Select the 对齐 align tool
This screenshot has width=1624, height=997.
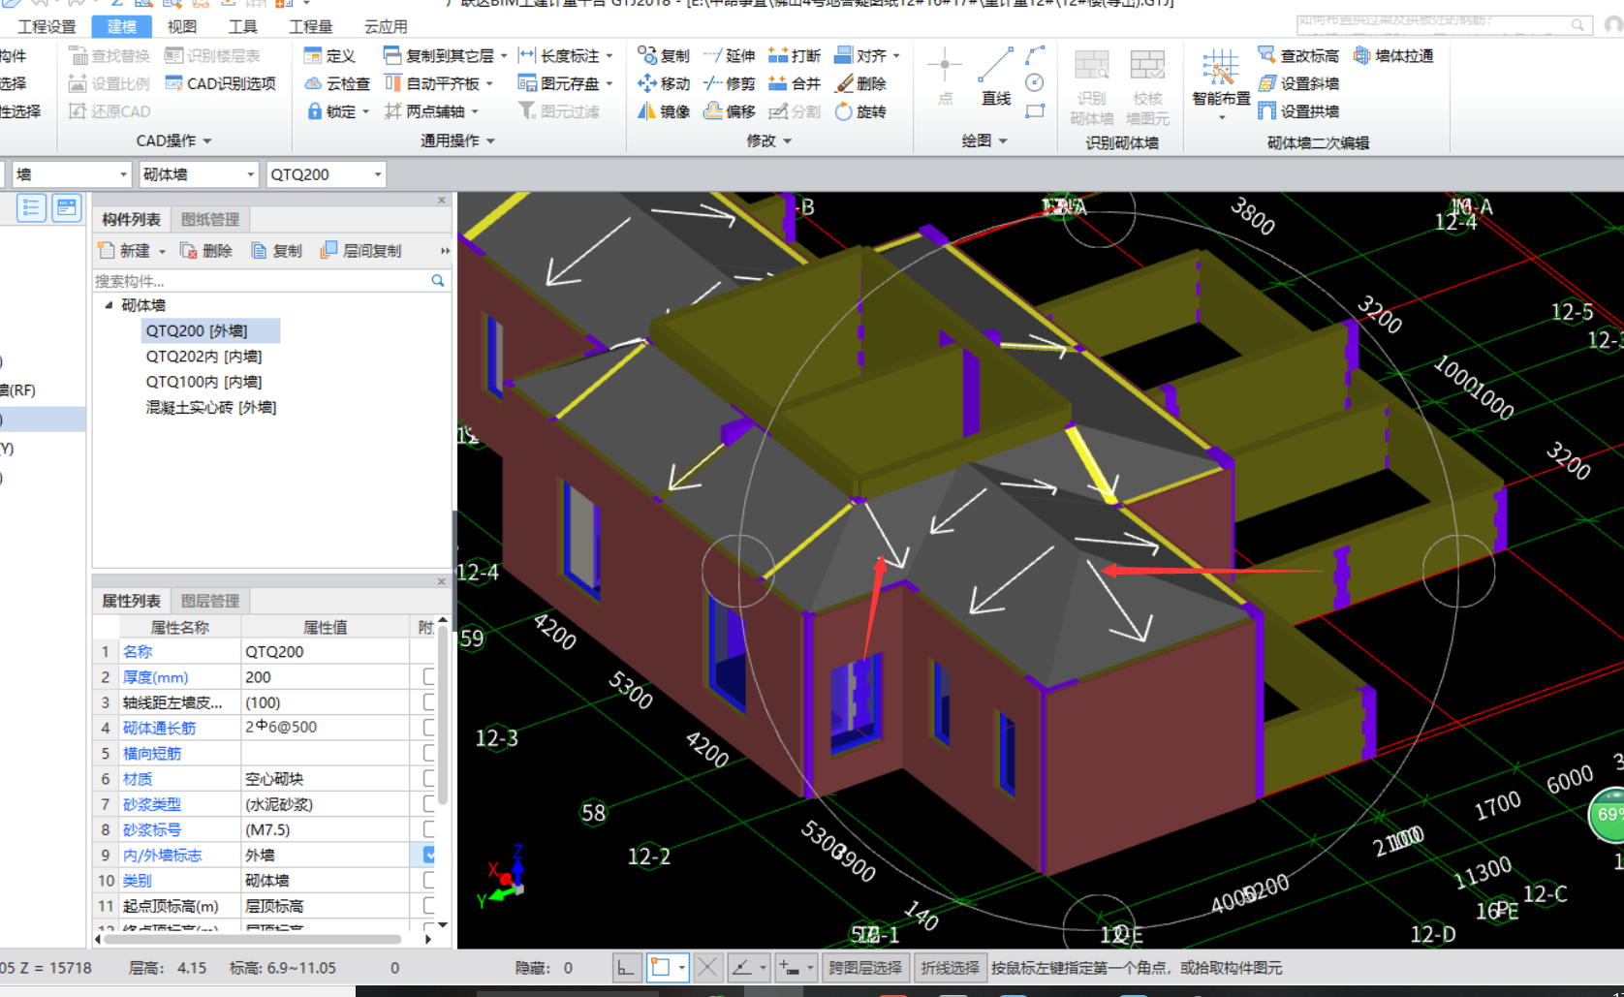(x=866, y=56)
